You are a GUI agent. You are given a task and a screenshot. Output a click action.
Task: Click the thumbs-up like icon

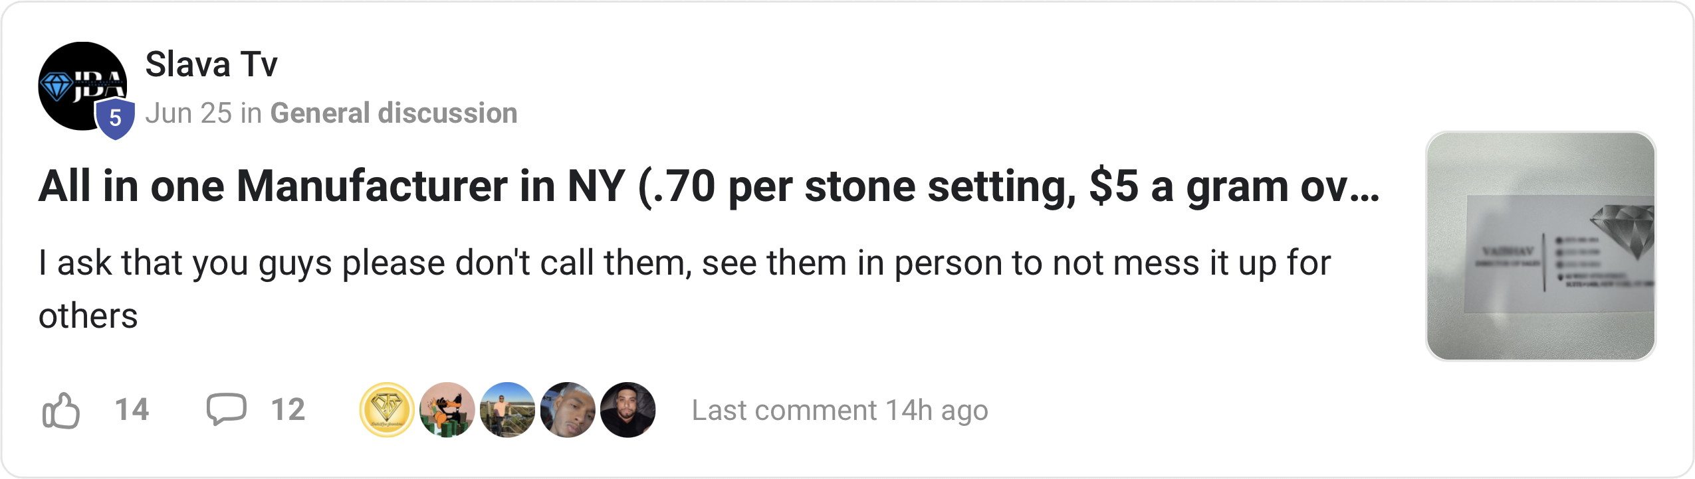point(61,411)
